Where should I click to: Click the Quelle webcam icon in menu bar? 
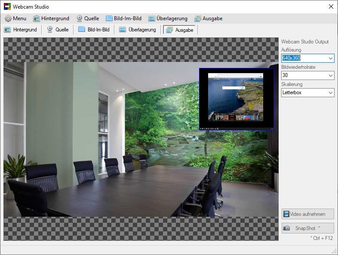coord(80,18)
